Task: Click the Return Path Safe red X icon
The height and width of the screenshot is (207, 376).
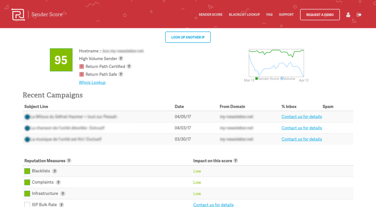Action: point(82,75)
